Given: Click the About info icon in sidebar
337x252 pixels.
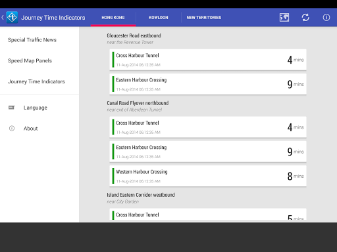Looking at the screenshot, I should point(12,129).
